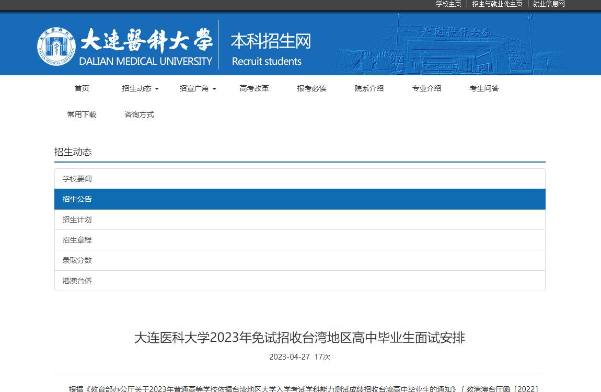Open the 招生与就业处主页 link
The width and height of the screenshot is (601, 392).
point(497,4)
